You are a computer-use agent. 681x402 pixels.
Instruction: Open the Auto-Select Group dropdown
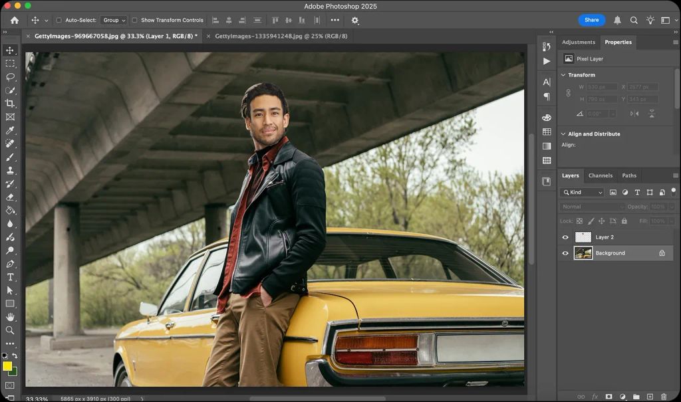pyautogui.click(x=114, y=20)
